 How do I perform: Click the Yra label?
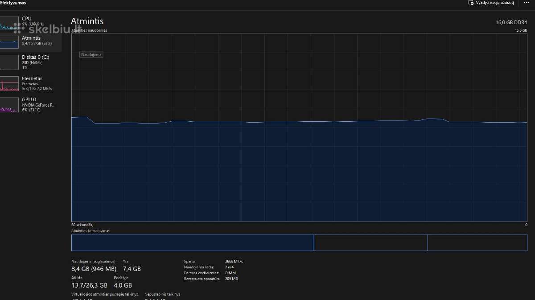(x=126, y=261)
